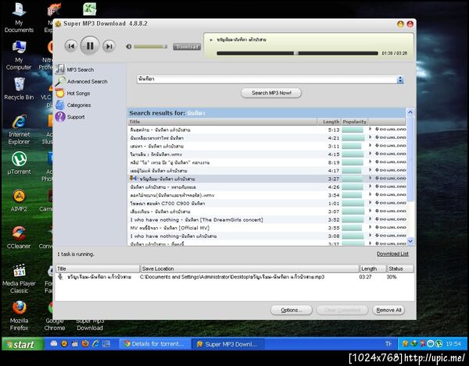The width and height of the screenshot is (469, 366).
Task: Download the 3:07 length song
Action: [x=391, y=211]
